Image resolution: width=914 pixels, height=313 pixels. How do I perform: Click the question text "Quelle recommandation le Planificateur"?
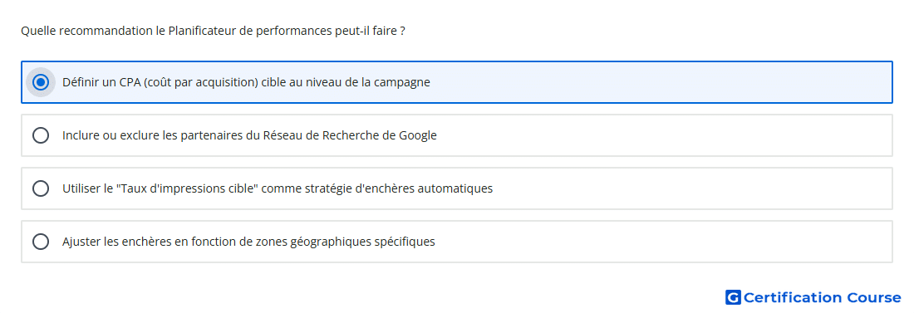[x=213, y=31]
